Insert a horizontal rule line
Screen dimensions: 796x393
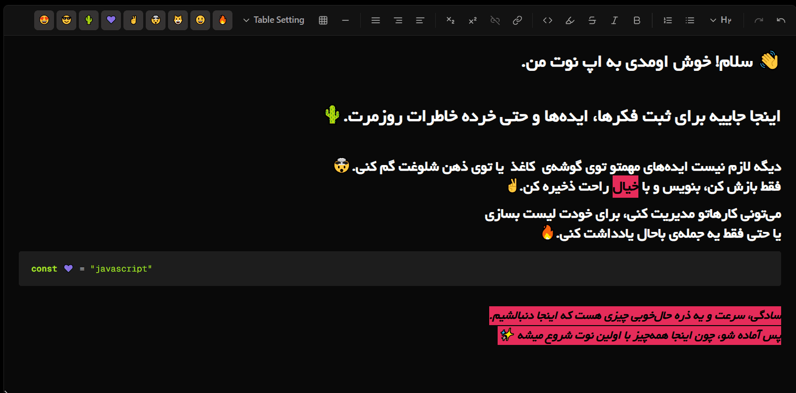pyautogui.click(x=345, y=20)
